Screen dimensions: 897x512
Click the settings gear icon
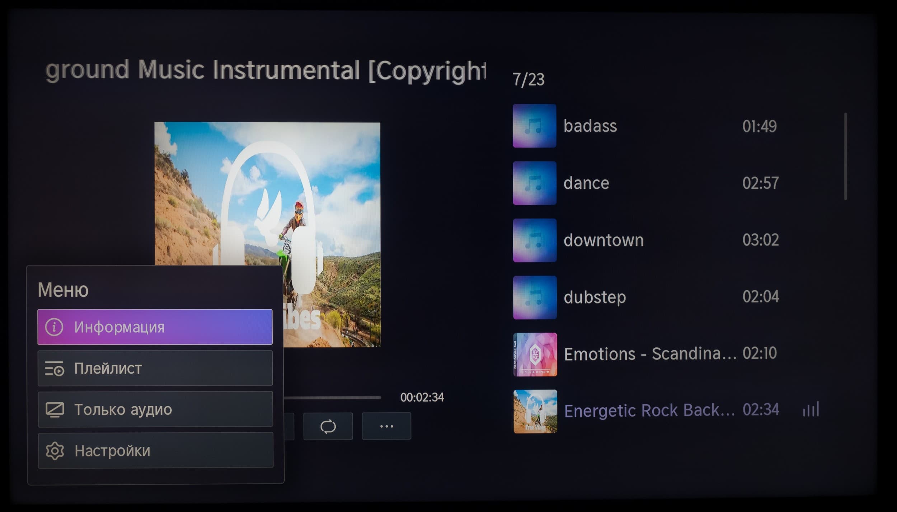coord(55,451)
